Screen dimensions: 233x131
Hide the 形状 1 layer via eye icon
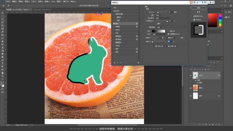(191, 76)
